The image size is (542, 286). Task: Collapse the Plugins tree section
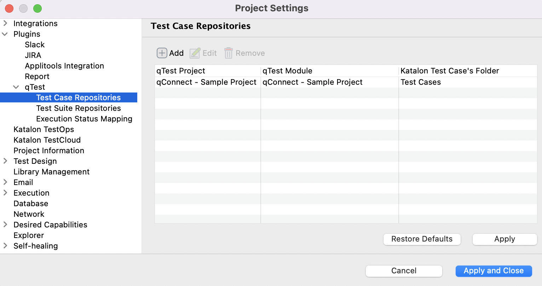click(5, 34)
